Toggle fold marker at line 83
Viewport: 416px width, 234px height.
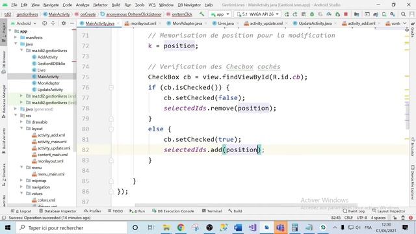point(111,161)
